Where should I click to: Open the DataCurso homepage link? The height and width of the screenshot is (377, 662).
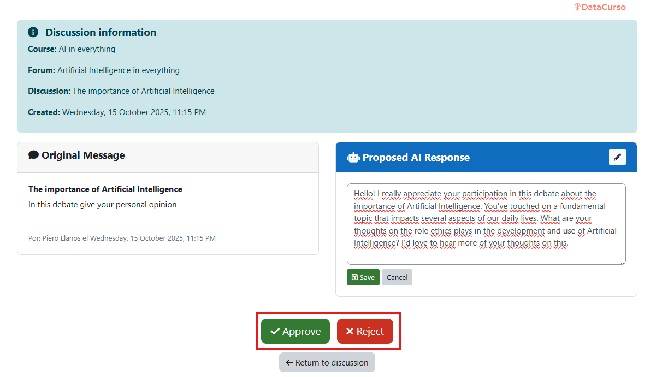click(x=601, y=7)
